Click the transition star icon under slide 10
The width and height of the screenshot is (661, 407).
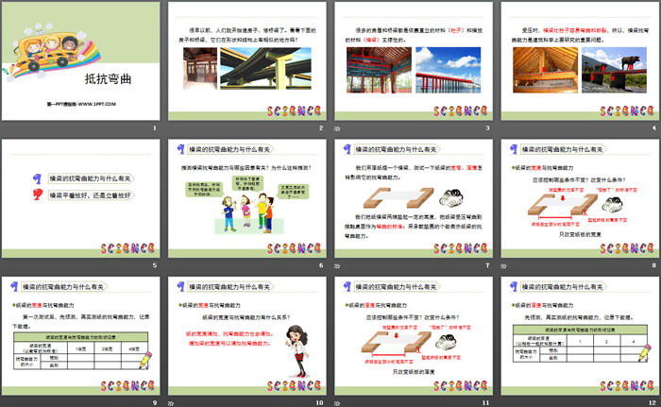[171, 403]
